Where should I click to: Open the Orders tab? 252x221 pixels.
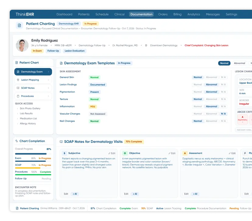163,14
